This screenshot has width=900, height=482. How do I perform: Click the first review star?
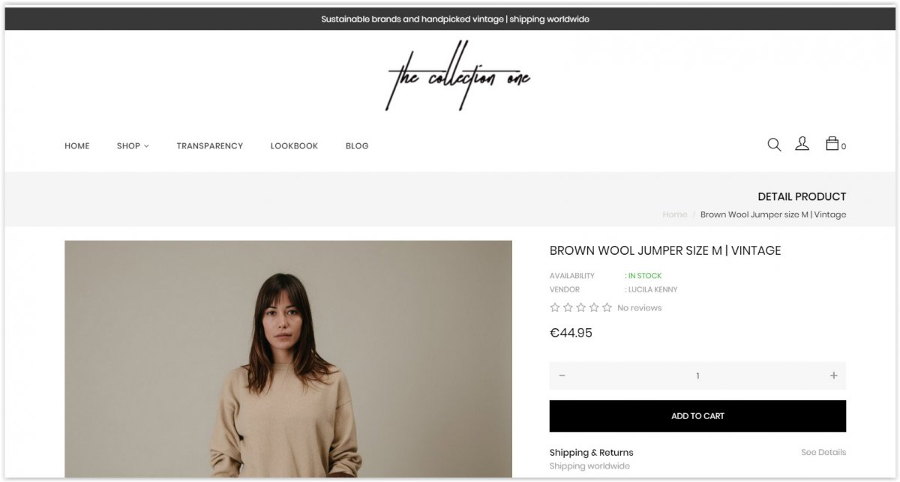[555, 307]
